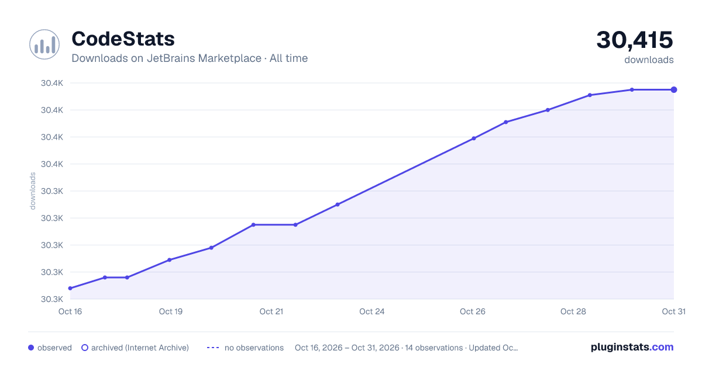Click "Downloads on JetBrains Marketplace · All time" subtitle
702x368 pixels.
pyautogui.click(x=190, y=58)
